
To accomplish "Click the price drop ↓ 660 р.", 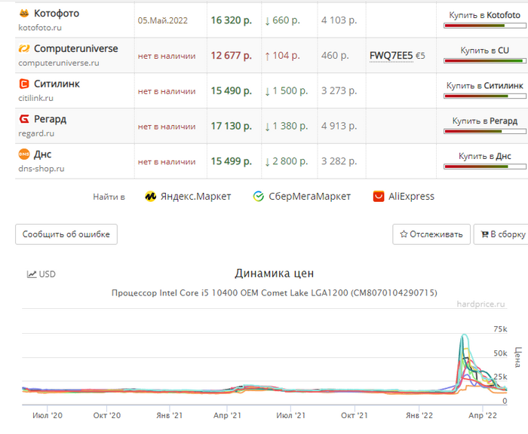I will click(x=282, y=20).
